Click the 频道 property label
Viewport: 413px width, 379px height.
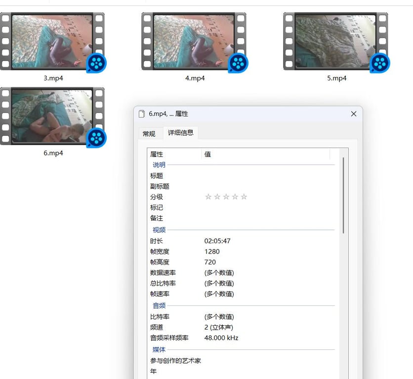(x=157, y=327)
